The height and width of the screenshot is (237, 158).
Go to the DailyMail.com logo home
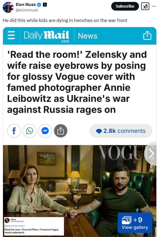47,36
